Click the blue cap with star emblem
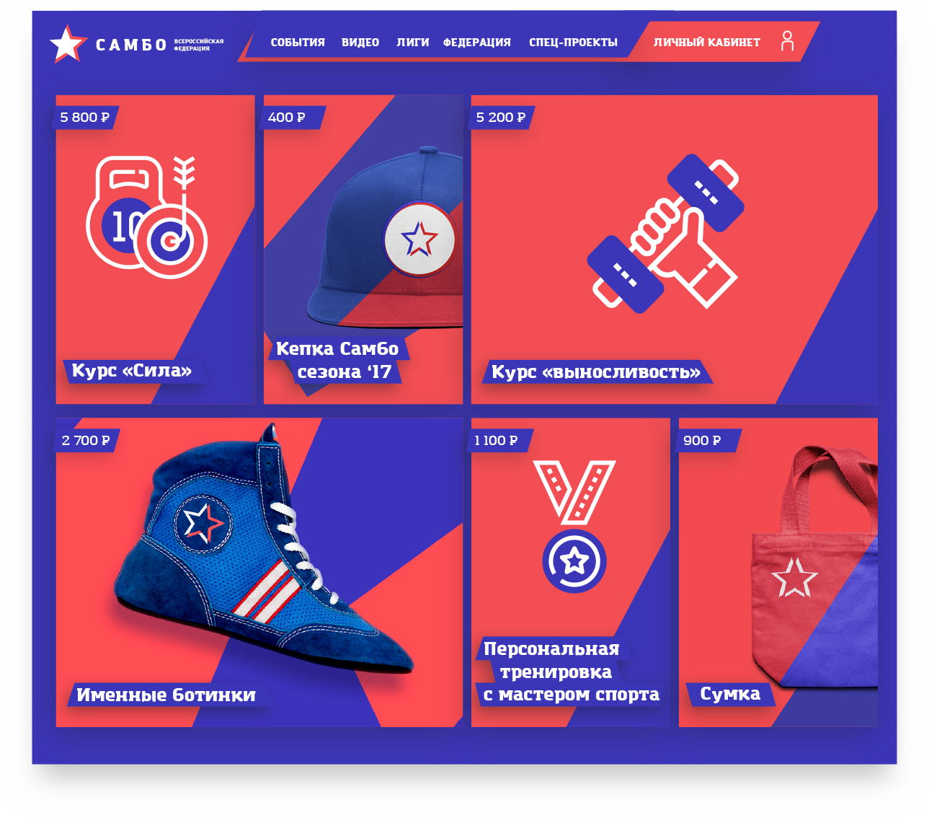 [386, 237]
